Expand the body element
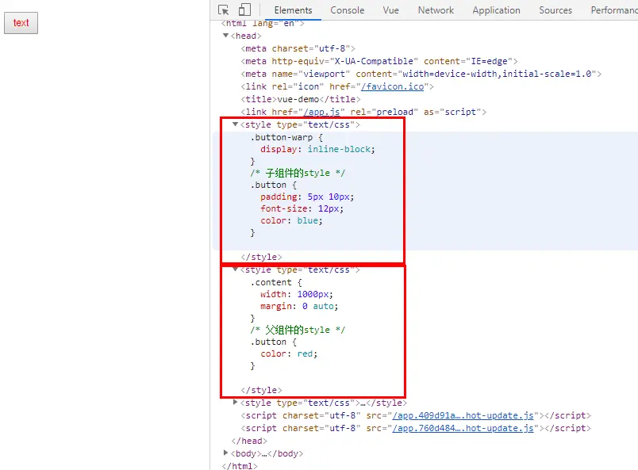Image resolution: width=638 pixels, height=470 pixels. pyautogui.click(x=226, y=453)
